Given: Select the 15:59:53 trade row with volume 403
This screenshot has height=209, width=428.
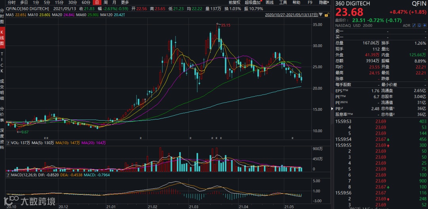Looking at the screenshot, I should (381, 122).
